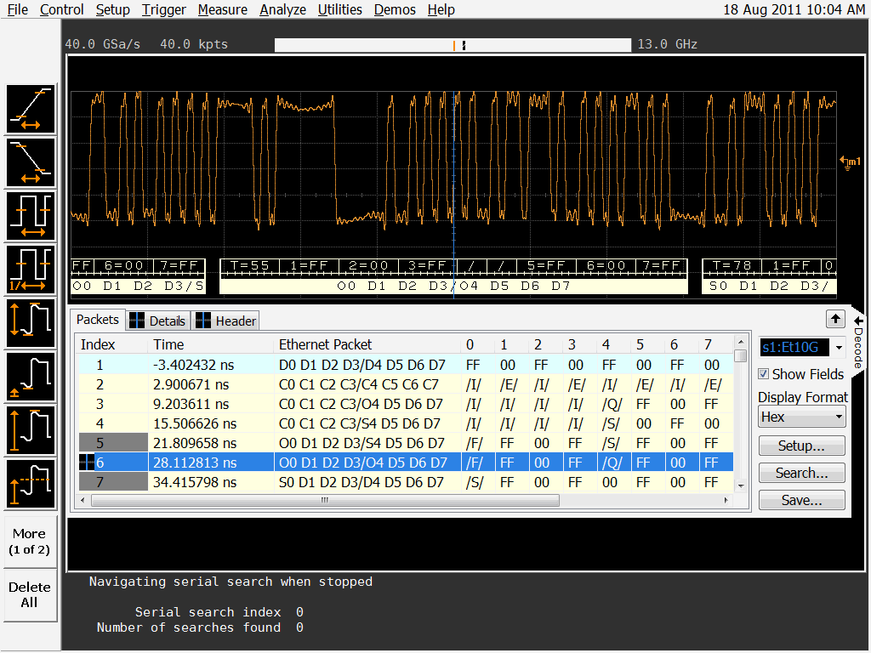The height and width of the screenshot is (653, 871).
Task: Open the Setup menu
Action: click(x=113, y=9)
